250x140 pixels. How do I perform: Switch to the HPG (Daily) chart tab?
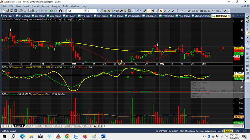[7, 16]
